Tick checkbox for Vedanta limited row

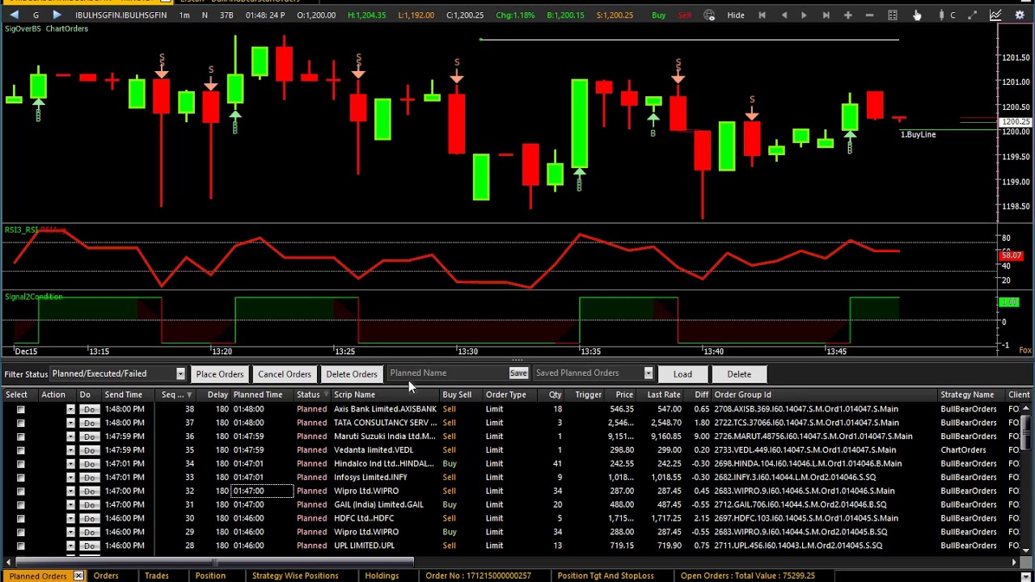[21, 450]
